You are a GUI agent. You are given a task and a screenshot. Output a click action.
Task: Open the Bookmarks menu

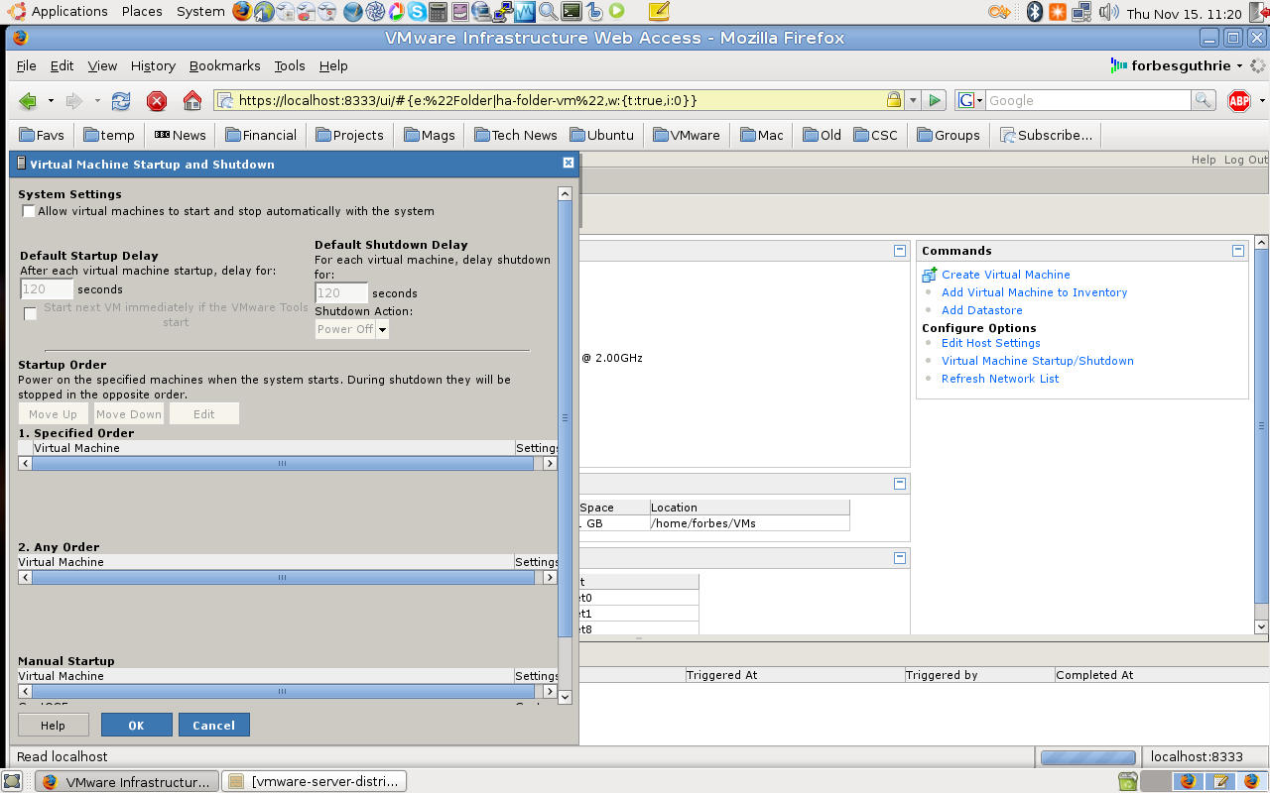click(224, 65)
